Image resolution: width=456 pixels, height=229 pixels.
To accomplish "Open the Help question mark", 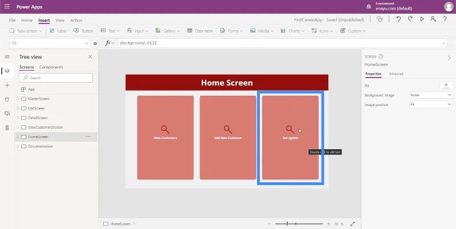I will tap(445, 19).
